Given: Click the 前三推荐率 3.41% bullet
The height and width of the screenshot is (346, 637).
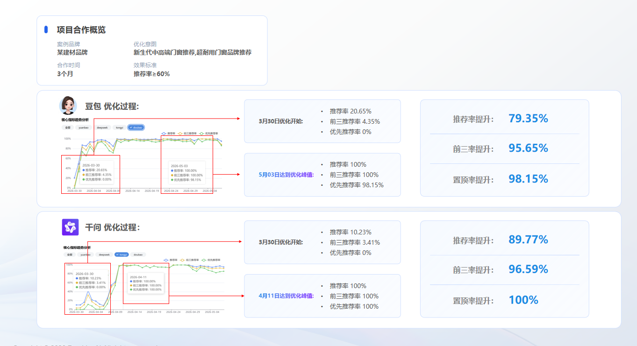Looking at the screenshot, I should 355,242.
